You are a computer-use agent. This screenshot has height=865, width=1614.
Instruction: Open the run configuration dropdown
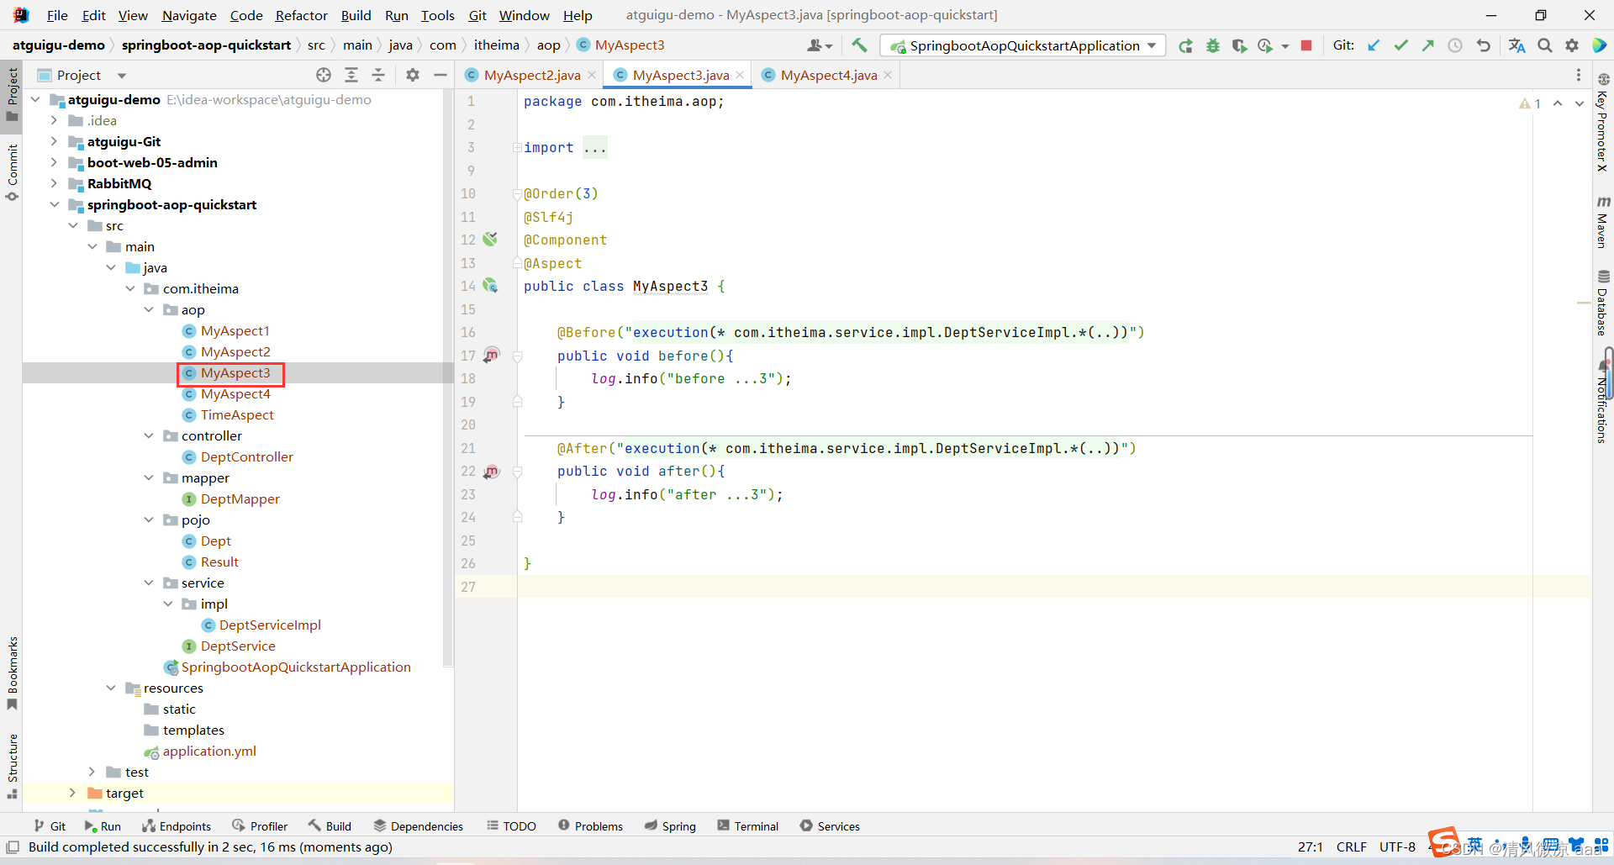1023,45
